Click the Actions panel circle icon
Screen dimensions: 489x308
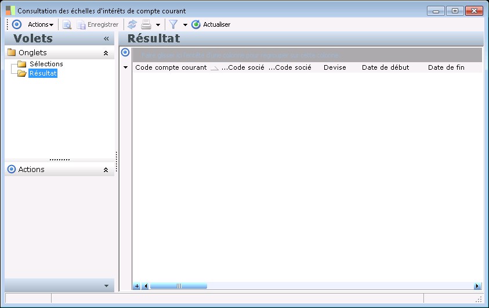[12, 169]
